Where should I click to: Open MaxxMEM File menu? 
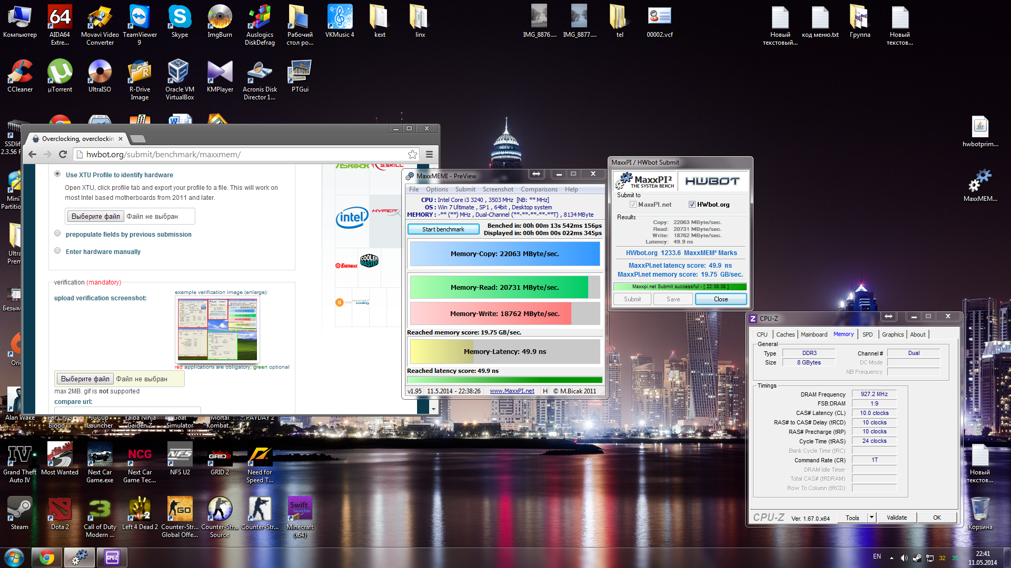(x=414, y=189)
